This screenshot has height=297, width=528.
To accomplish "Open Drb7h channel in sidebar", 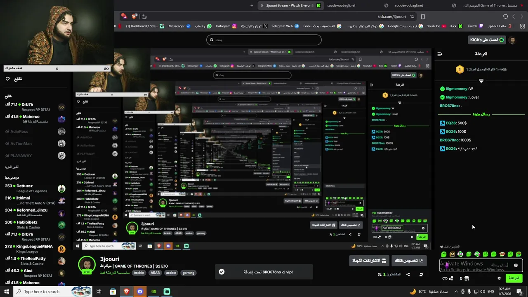I will pyautogui.click(x=35, y=107).
